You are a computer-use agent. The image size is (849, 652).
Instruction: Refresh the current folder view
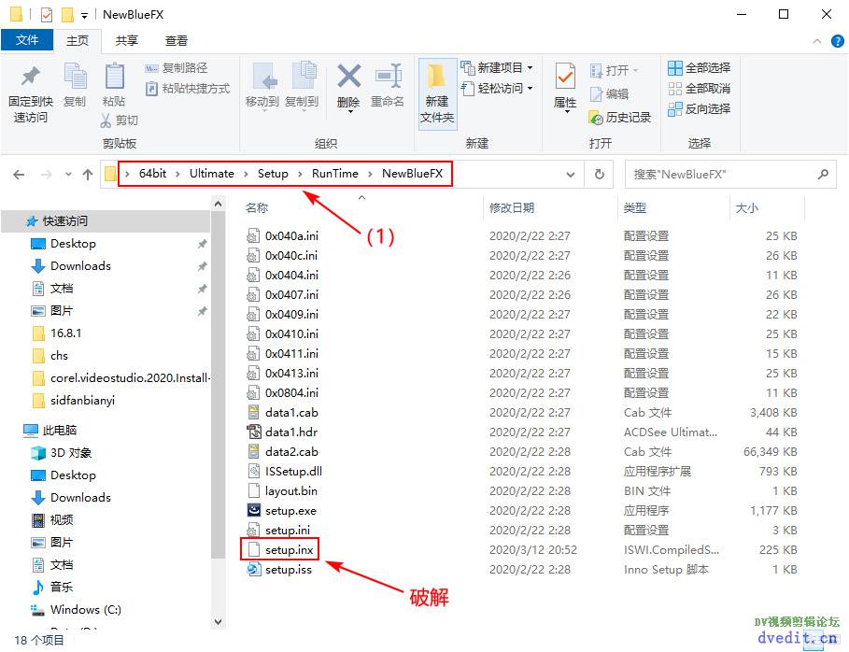click(x=599, y=175)
